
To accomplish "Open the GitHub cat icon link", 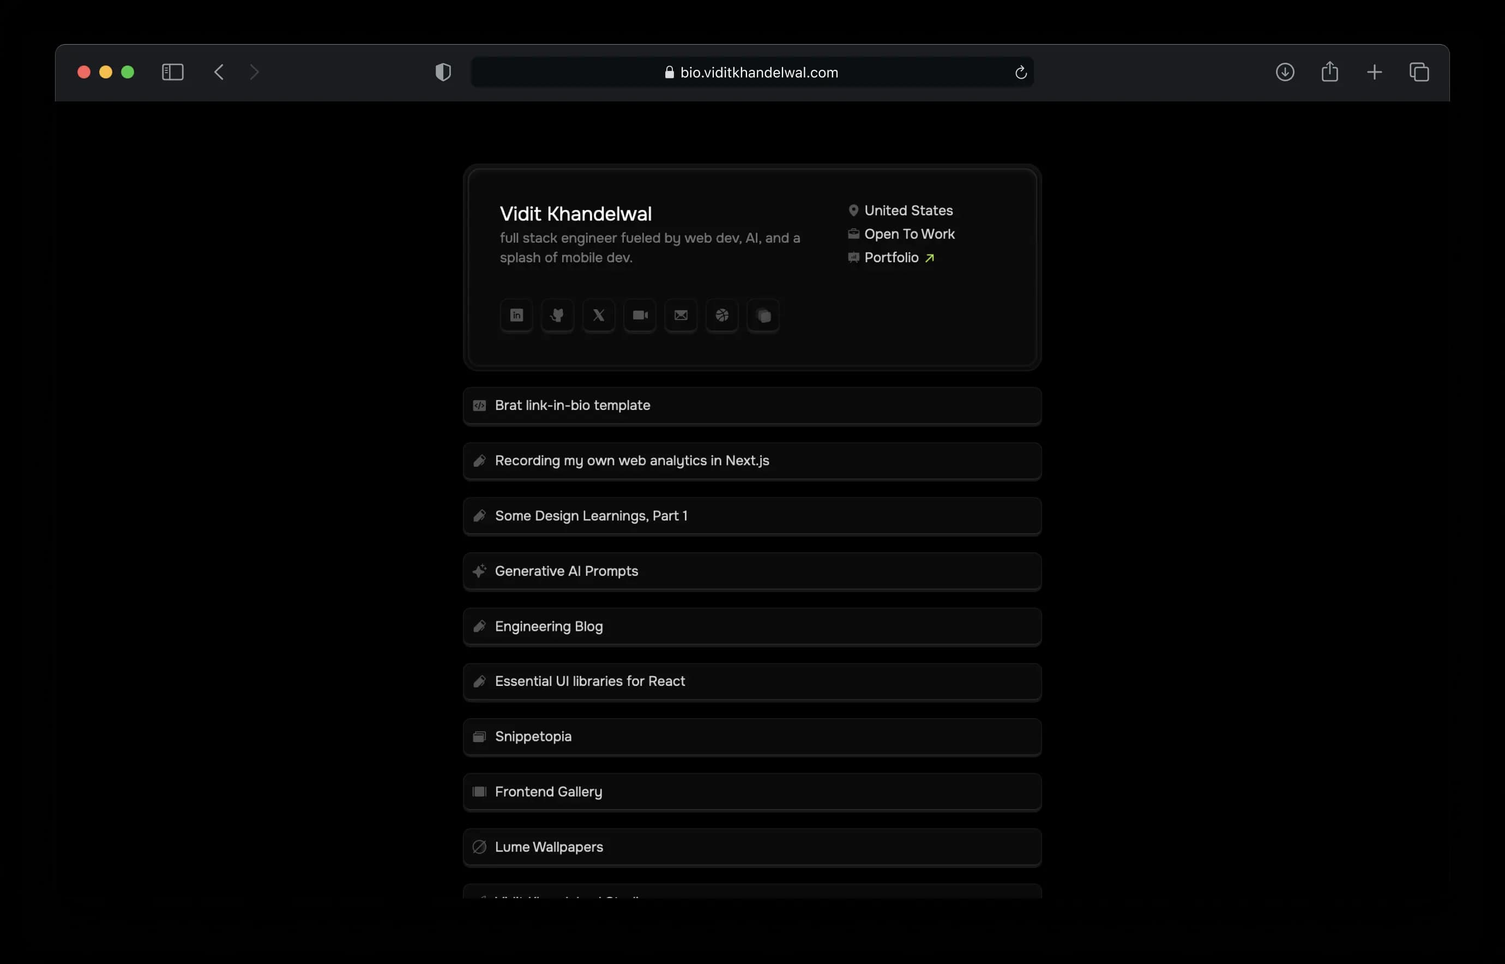I will tap(557, 316).
